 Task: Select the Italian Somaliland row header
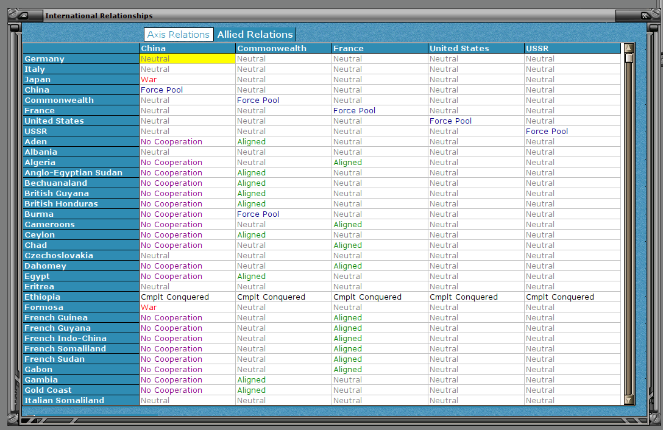81,400
